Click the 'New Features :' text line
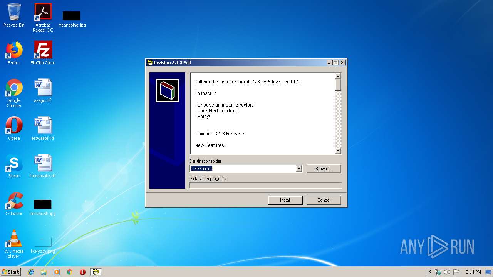Image resolution: width=493 pixels, height=277 pixels. pyautogui.click(x=210, y=145)
